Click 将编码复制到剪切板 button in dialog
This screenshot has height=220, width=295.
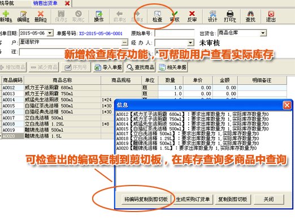146,199
